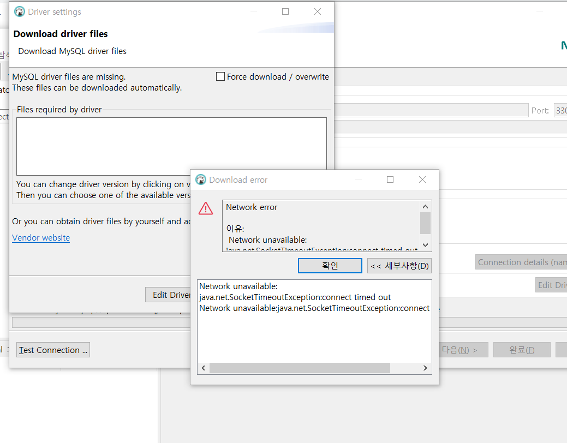
Task: Click the Test Connection button
Action: [53, 350]
